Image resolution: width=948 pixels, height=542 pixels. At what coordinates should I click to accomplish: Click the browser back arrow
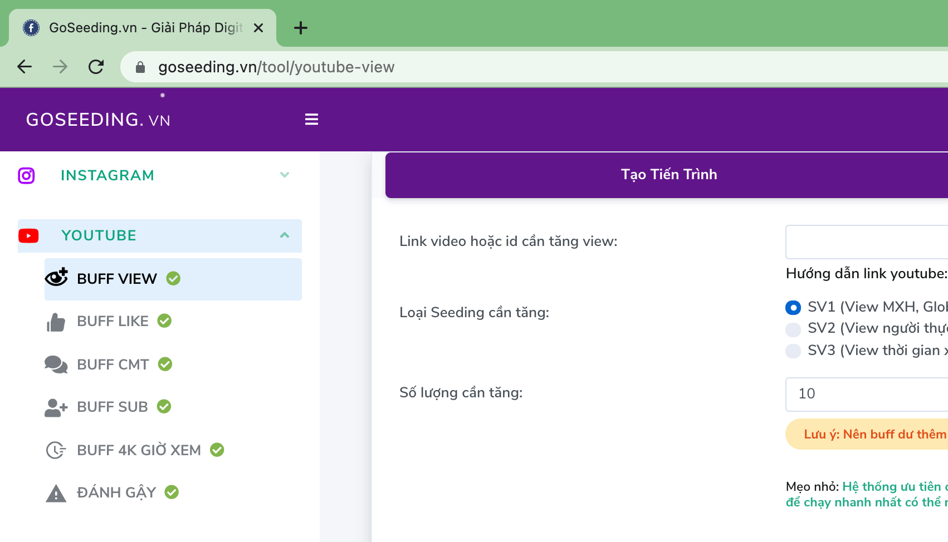(x=25, y=67)
